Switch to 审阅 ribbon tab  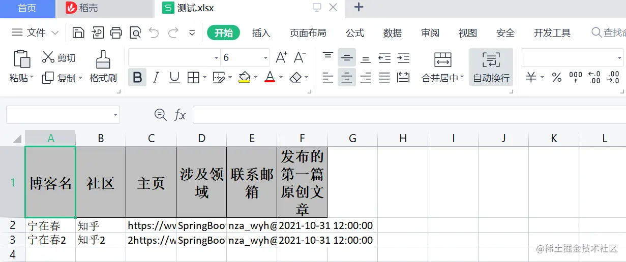(430, 33)
